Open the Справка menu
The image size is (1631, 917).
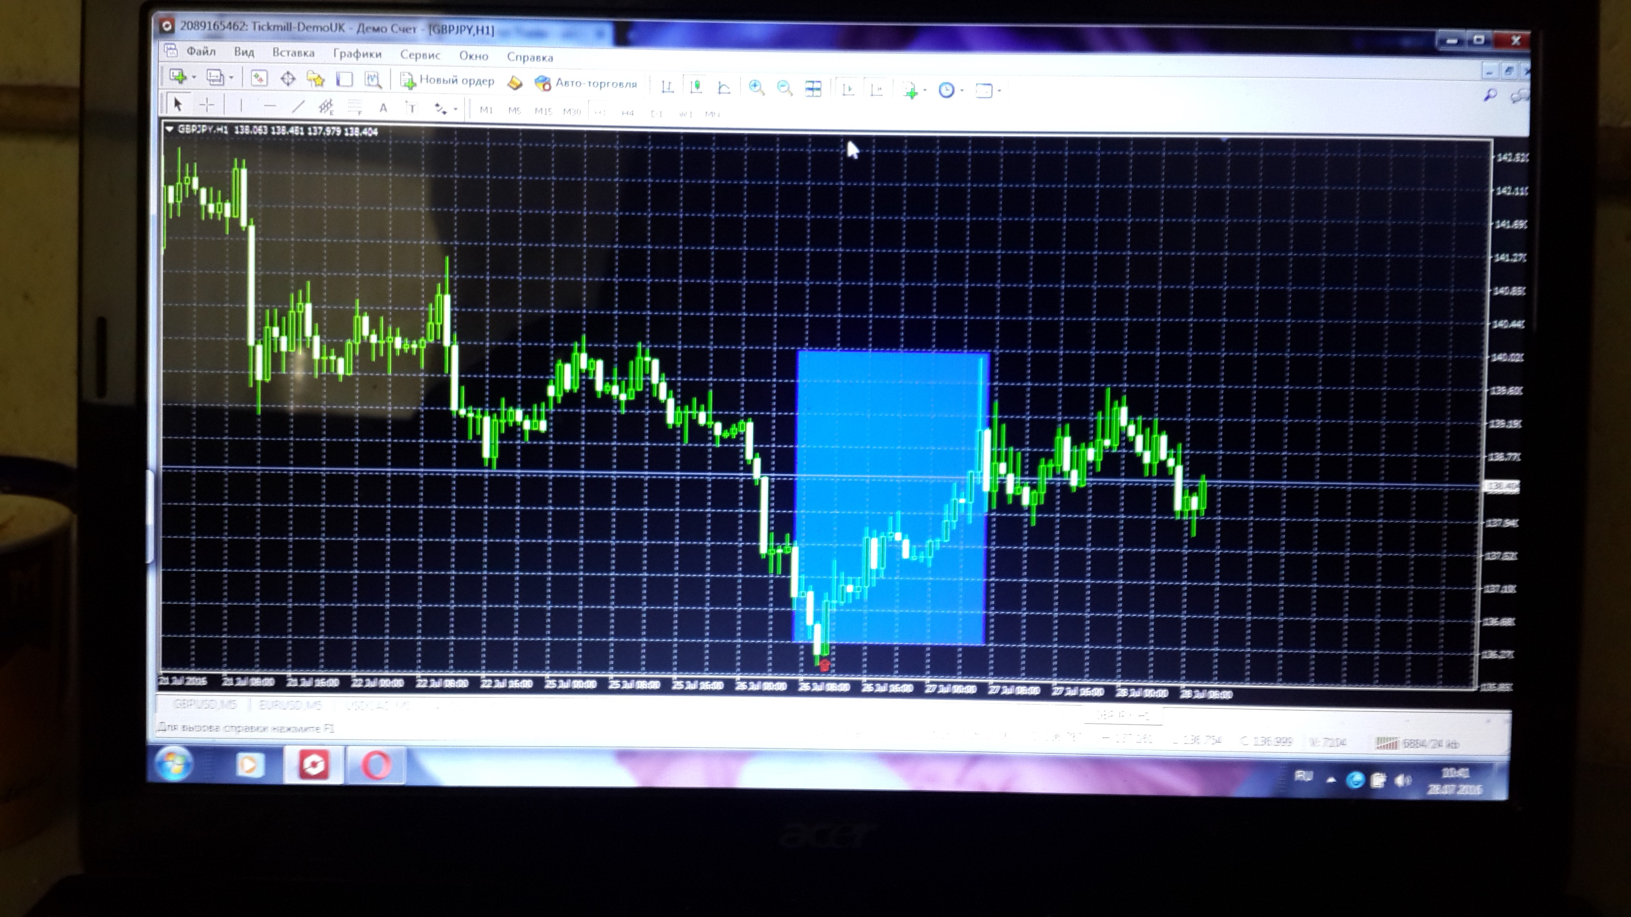point(530,57)
